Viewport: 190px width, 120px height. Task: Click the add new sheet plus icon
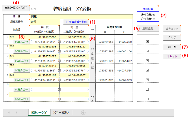[x=83, y=112]
